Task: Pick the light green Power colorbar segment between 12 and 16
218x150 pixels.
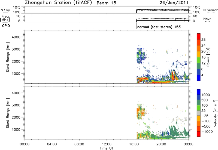Action: click(x=199, y=60)
